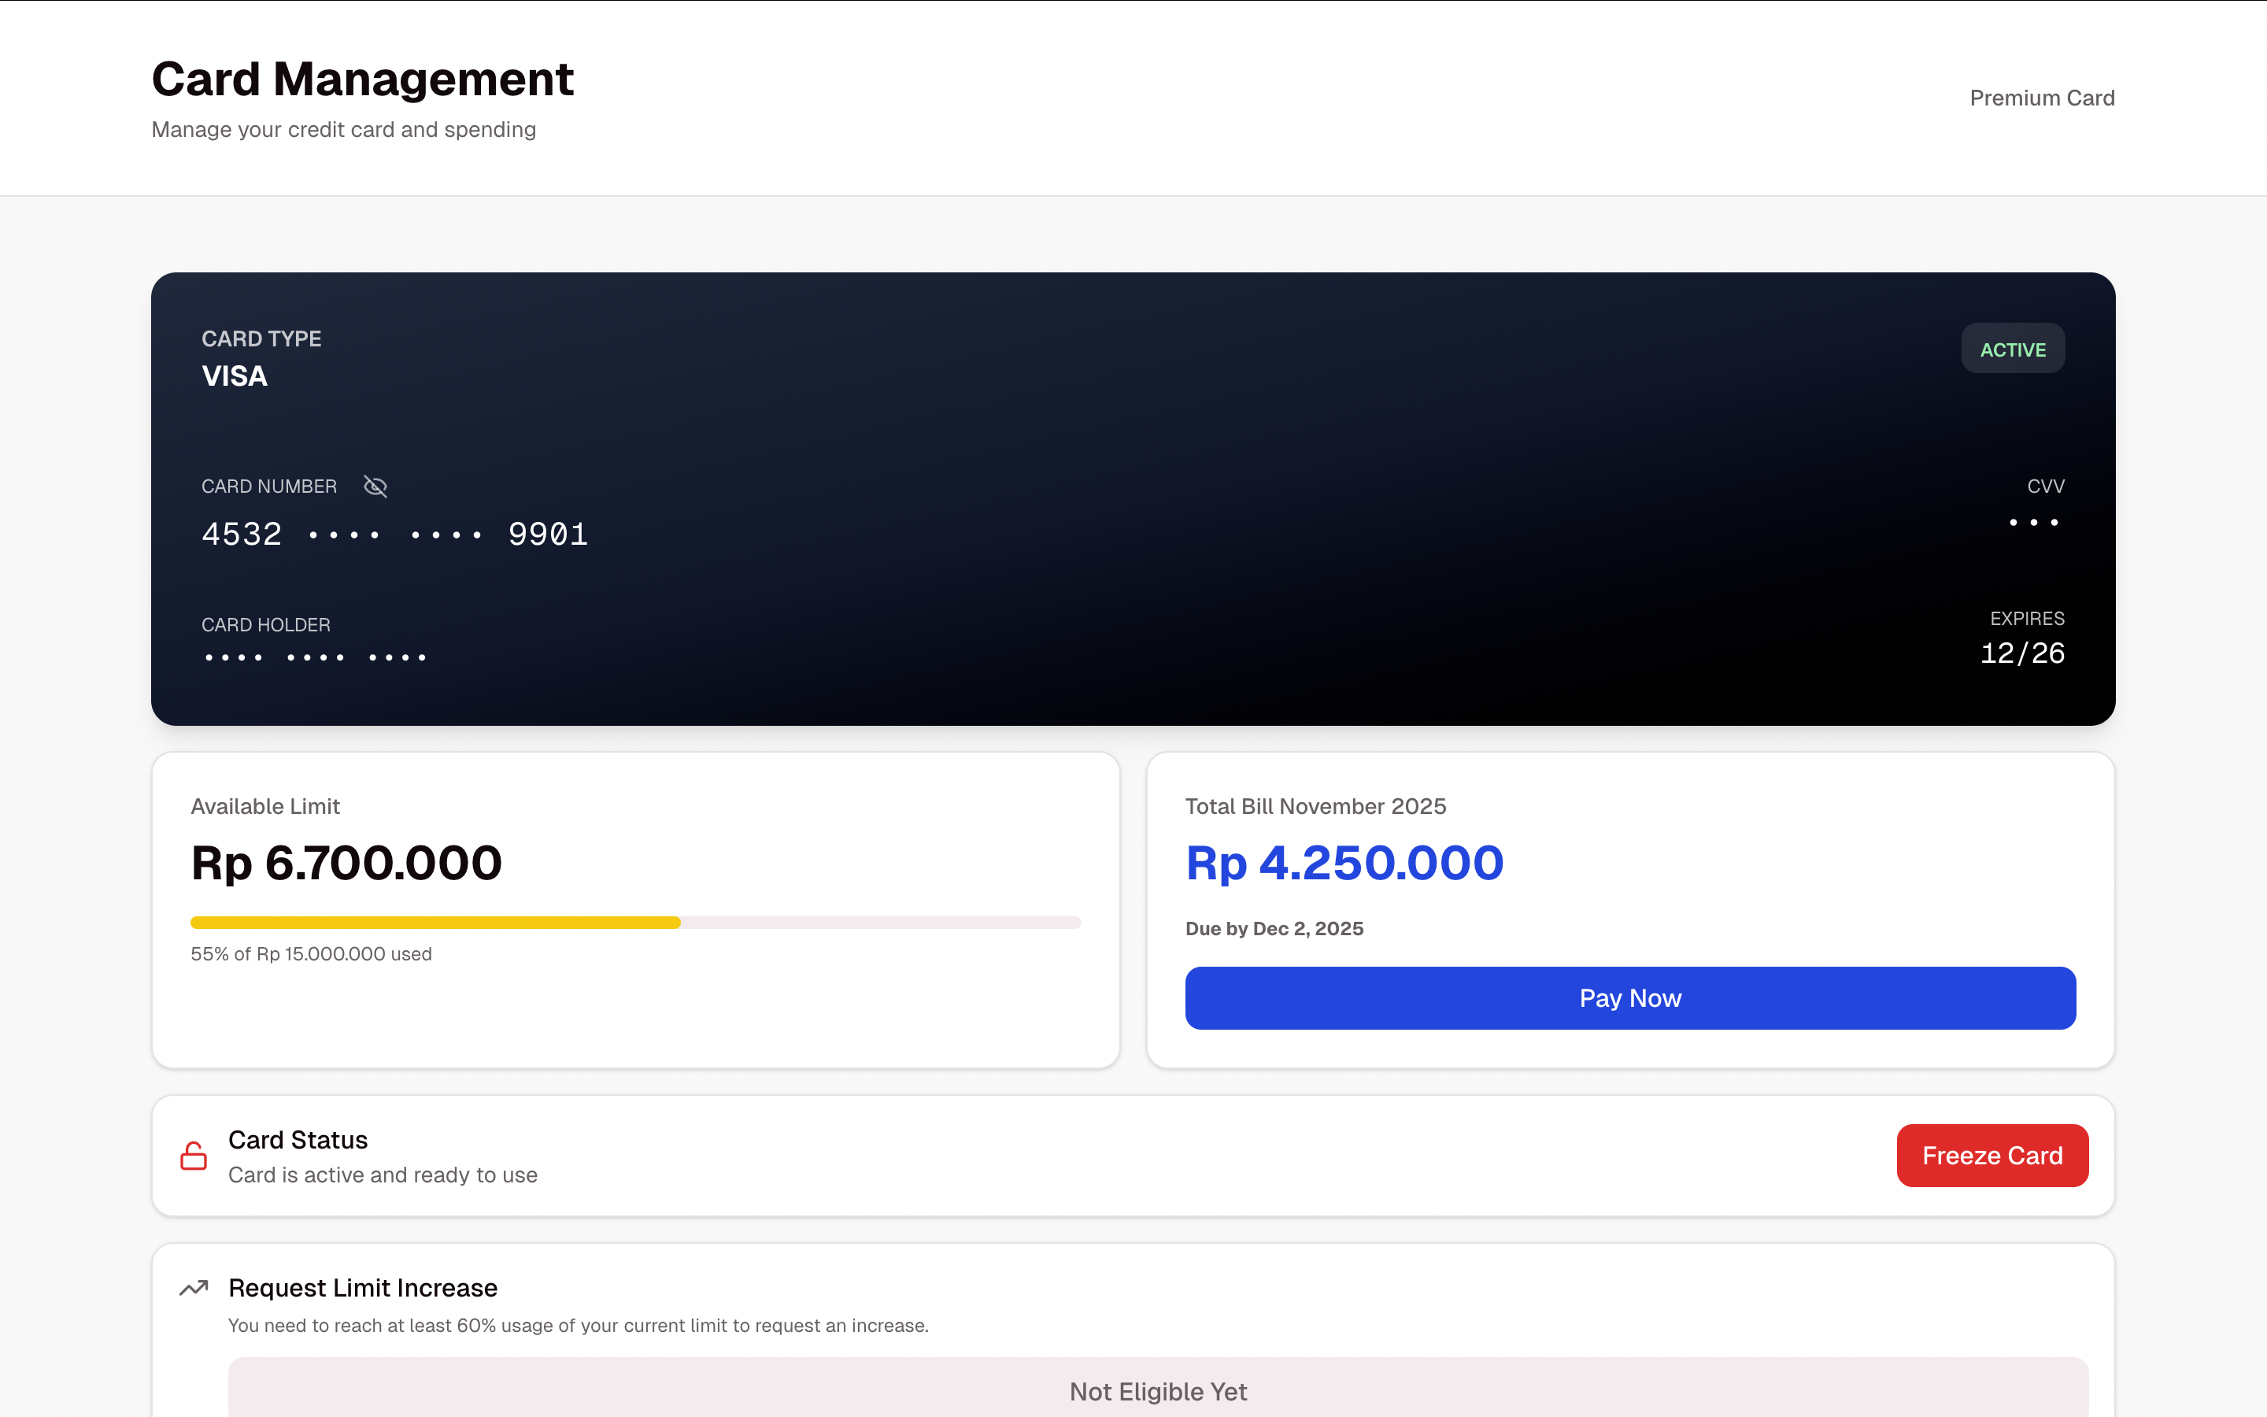The image size is (2267, 1417).
Task: Click the 12/26 expiry date
Action: coord(2021,653)
